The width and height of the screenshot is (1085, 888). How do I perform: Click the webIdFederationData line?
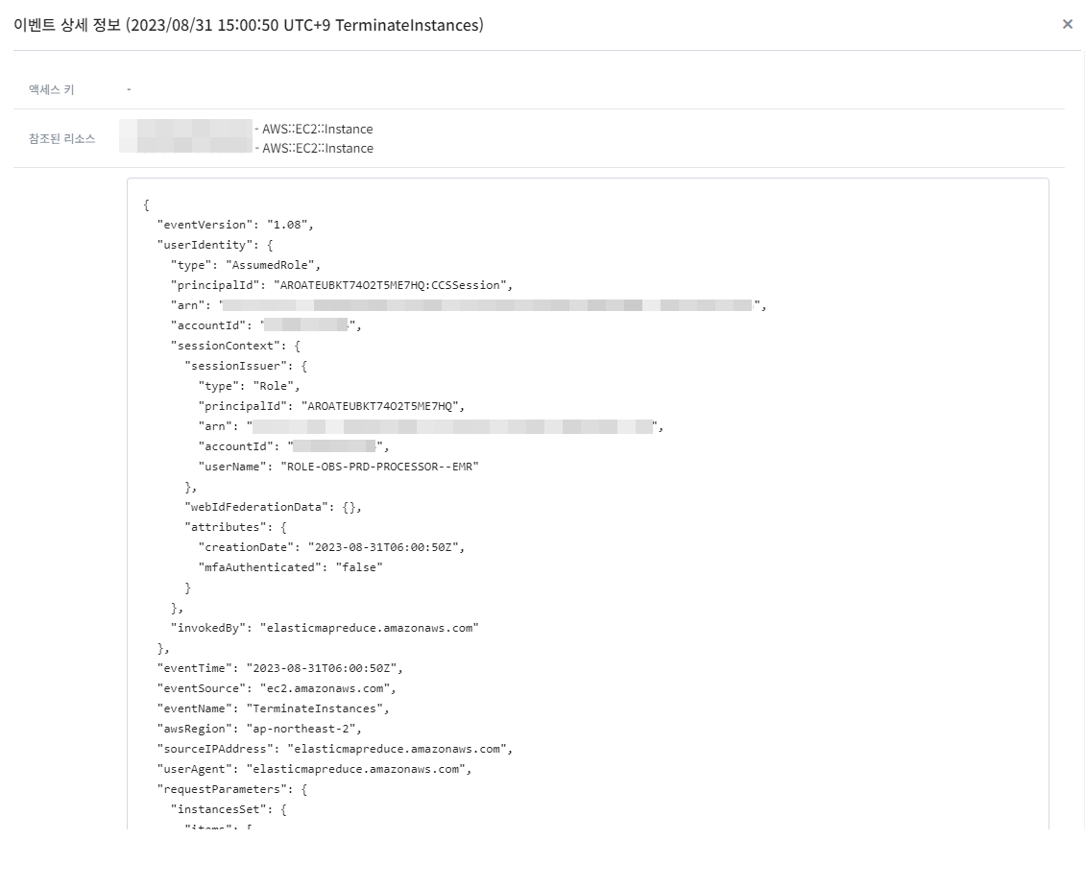click(273, 507)
